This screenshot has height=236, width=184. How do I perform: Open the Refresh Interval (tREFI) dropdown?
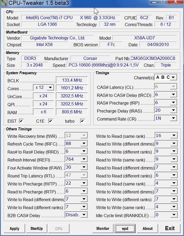tap(76, 159)
